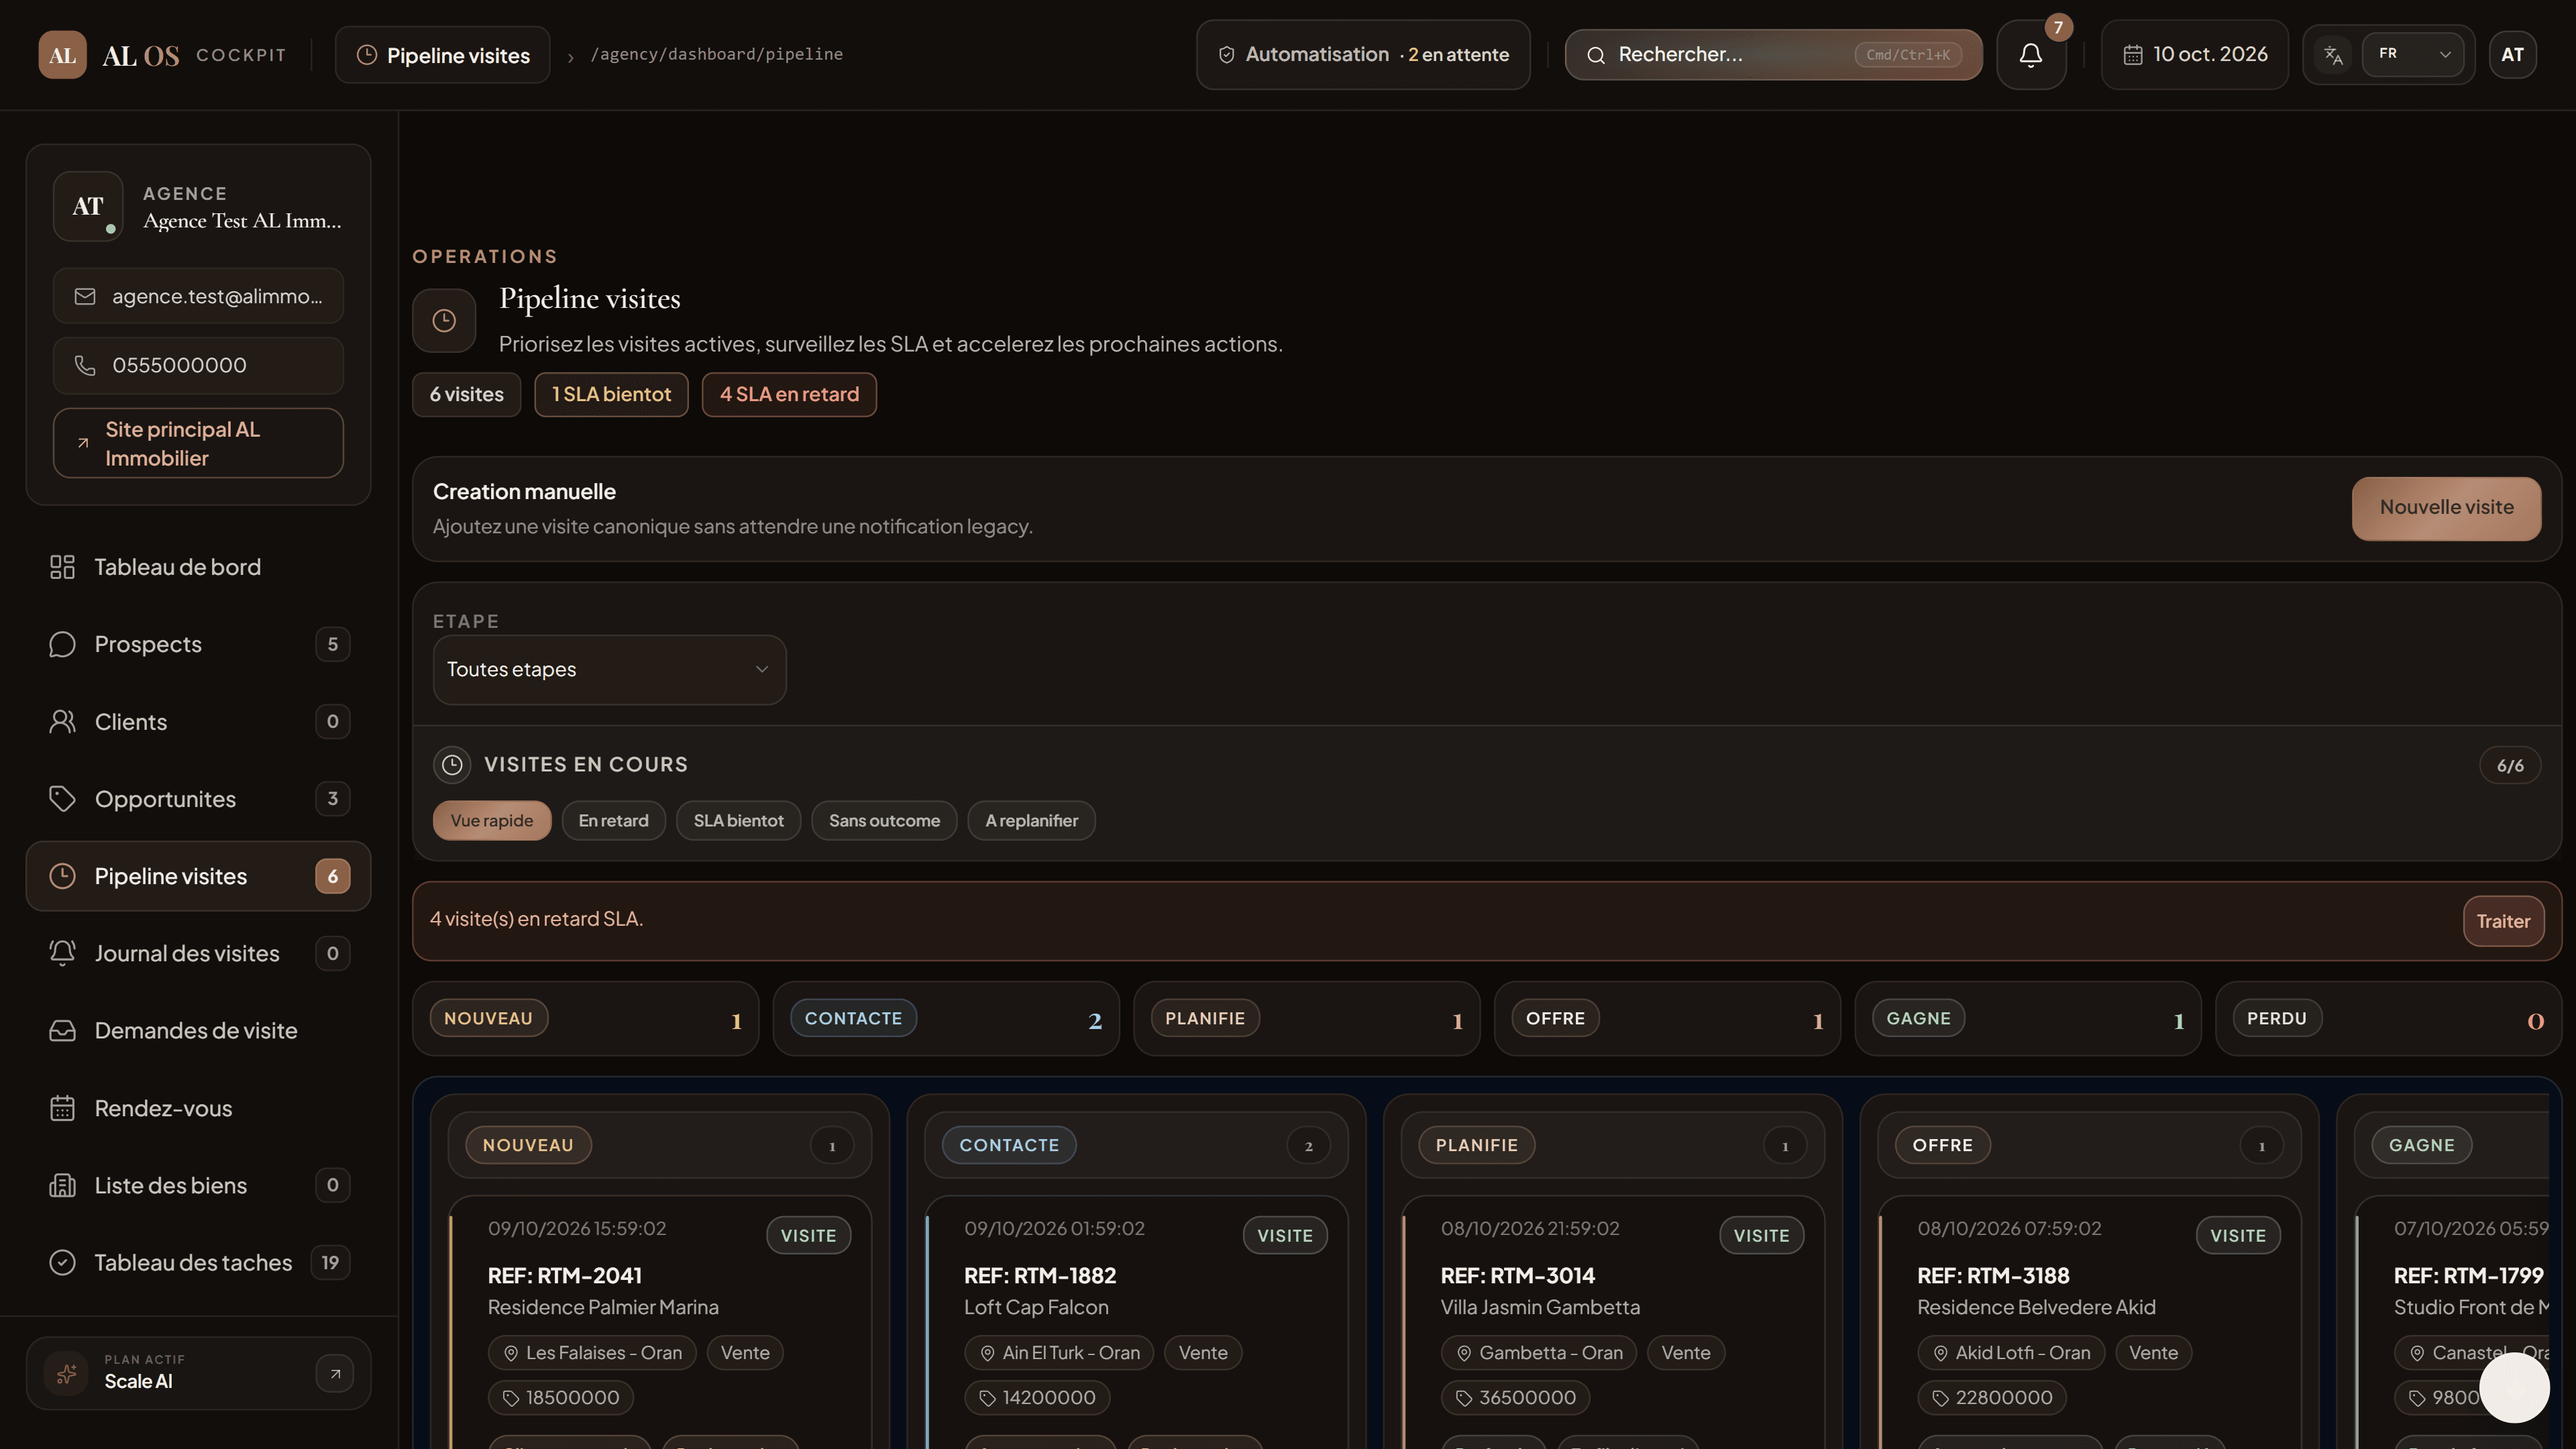Screen dimensions: 2576x1449
Task: Click the Liste des biens building icon
Action: [62, 1186]
